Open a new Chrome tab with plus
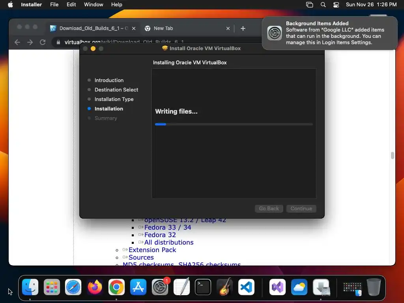Image resolution: width=404 pixels, height=303 pixels. (x=243, y=28)
